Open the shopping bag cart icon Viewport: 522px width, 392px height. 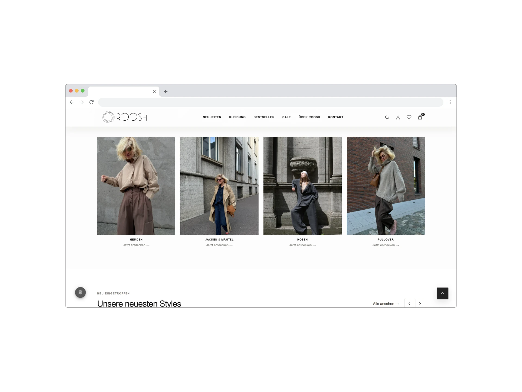tap(420, 117)
